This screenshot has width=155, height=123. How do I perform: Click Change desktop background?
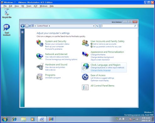click(102, 57)
